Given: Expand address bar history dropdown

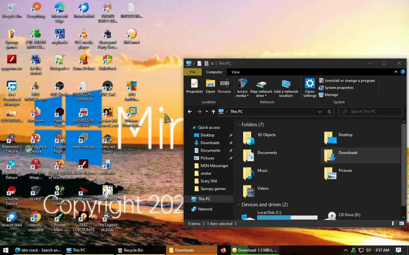Looking at the screenshot, I should click(320, 112).
